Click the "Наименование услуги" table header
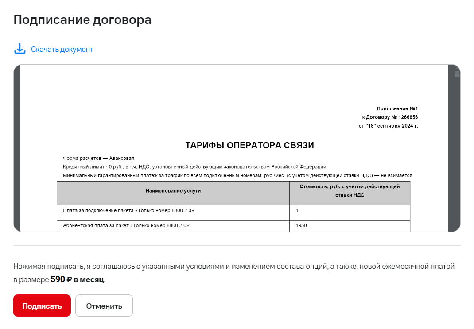 [173, 191]
